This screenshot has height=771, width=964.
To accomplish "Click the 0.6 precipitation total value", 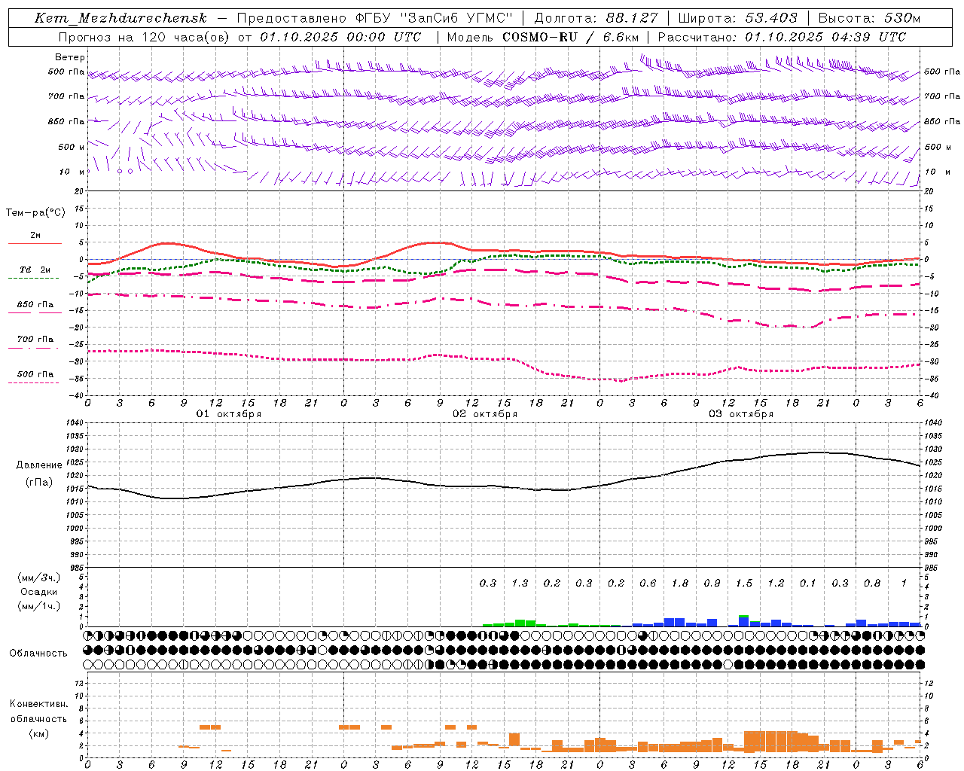I will 648,583.
